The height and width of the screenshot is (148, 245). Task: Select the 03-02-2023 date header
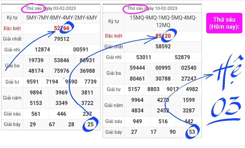(52, 8)
